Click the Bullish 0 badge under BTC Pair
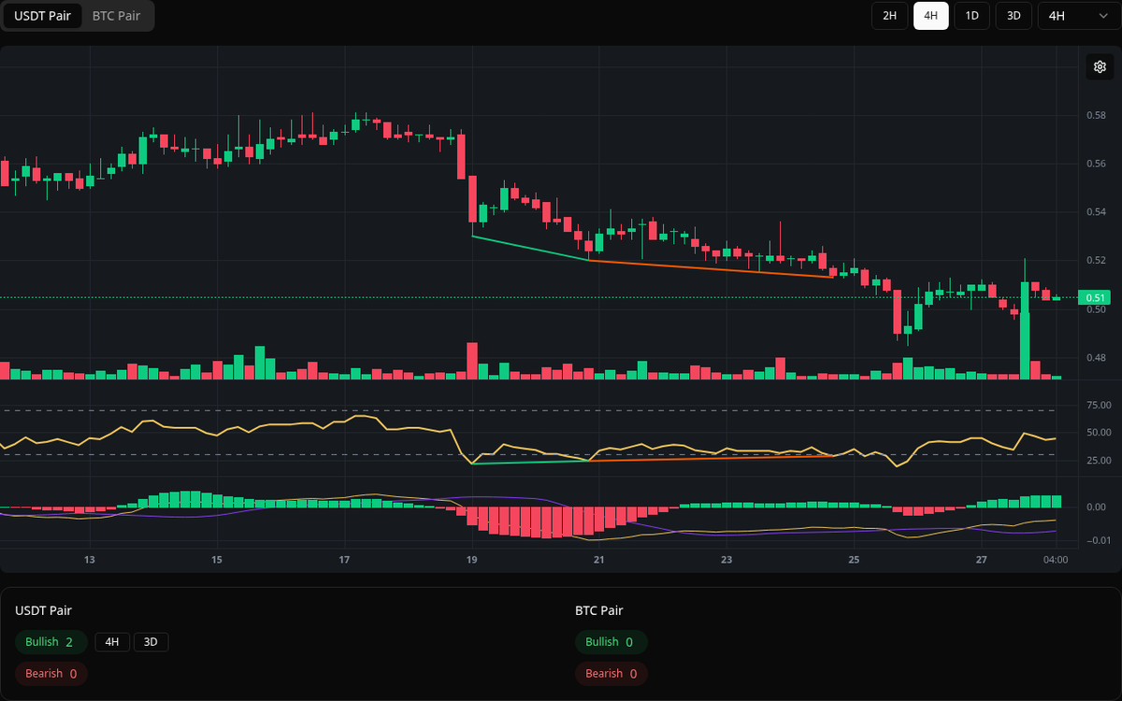This screenshot has height=701, width=1122. click(x=611, y=642)
